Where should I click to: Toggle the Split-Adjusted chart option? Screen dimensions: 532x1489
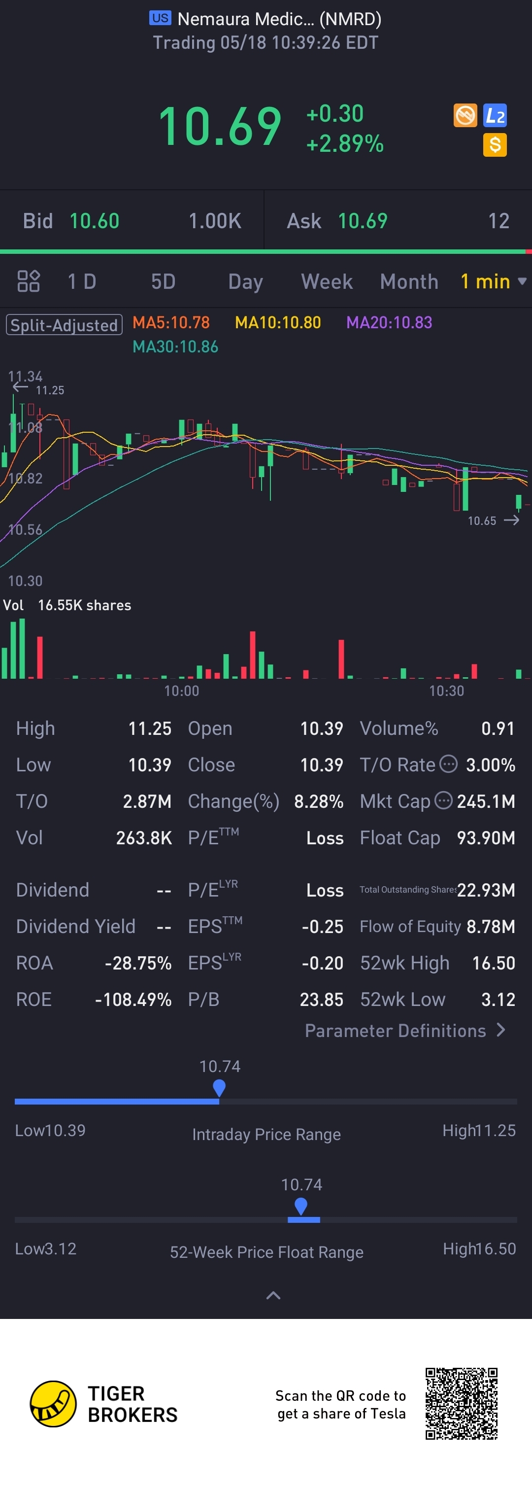click(x=64, y=325)
